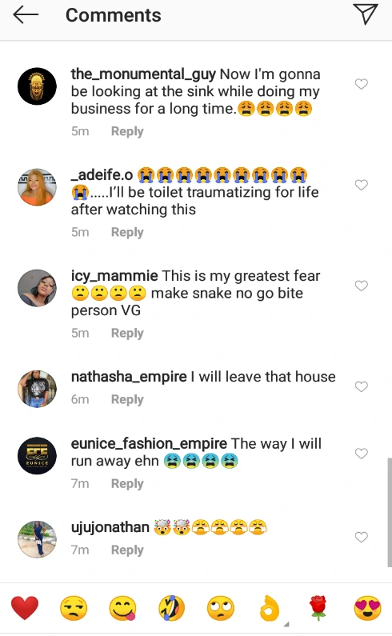Reply to ujujonathan's comment
Image resolution: width=392 pixels, height=636 pixels.
tap(127, 550)
